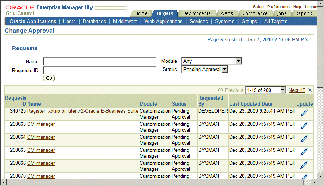Click the Previous pagination label
The height and width of the screenshot is (186, 324).
tap(234, 90)
